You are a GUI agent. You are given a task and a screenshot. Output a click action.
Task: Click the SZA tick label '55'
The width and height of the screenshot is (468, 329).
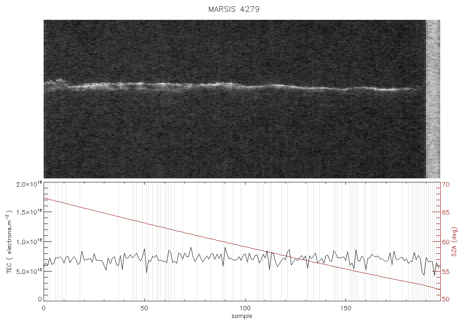click(446, 272)
